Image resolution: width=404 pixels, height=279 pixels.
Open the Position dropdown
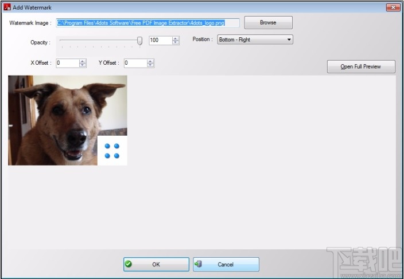click(x=255, y=40)
